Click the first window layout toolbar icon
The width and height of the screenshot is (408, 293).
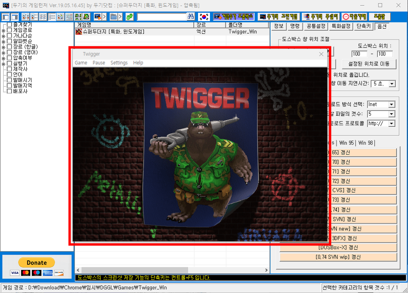point(6,17)
